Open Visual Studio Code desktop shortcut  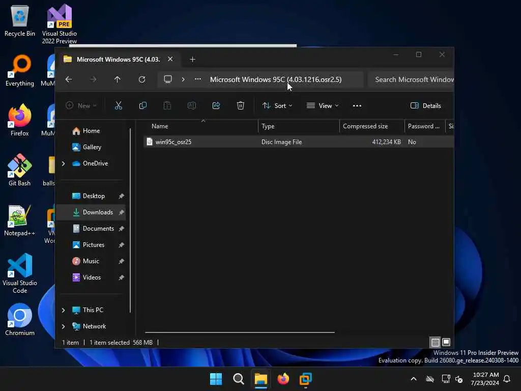coord(20,273)
